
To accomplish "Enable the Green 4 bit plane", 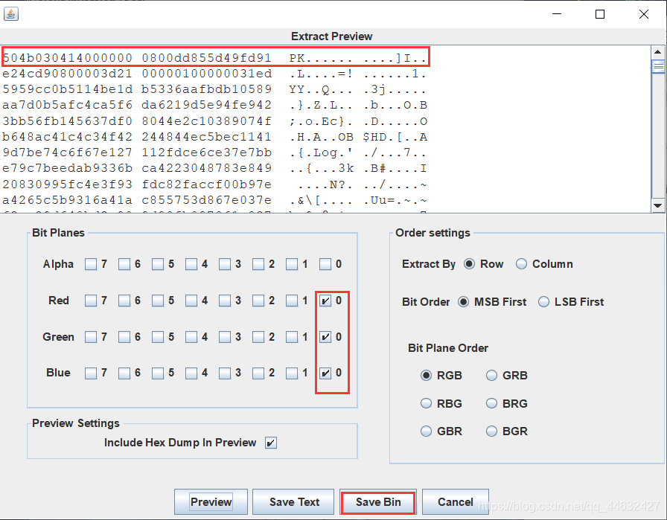I will pyautogui.click(x=191, y=337).
